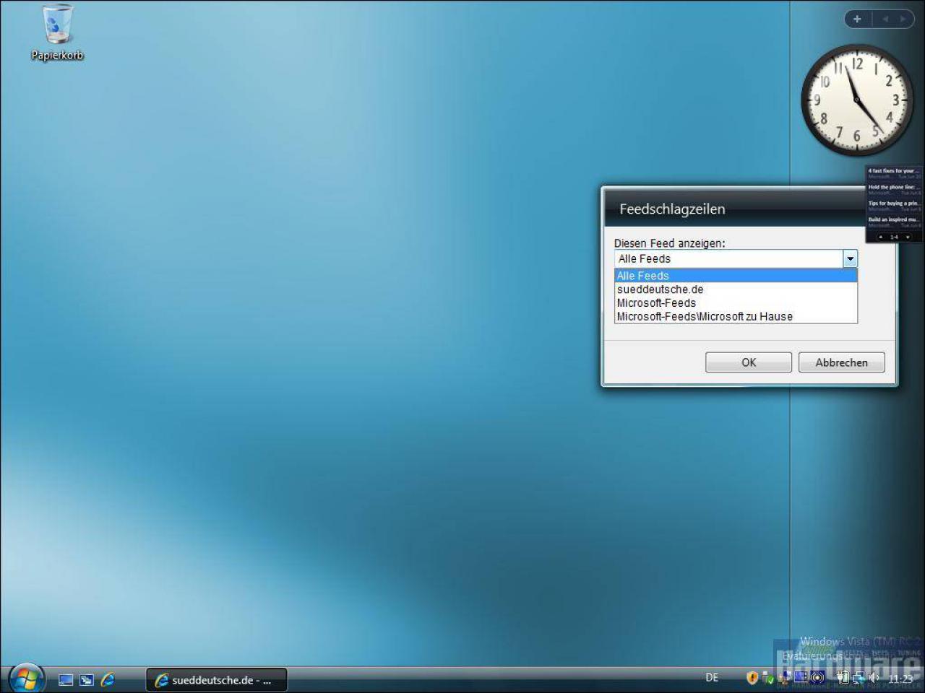The height and width of the screenshot is (693, 925).
Task: Open the volume speaker tray icon
Action: pyautogui.click(x=874, y=677)
